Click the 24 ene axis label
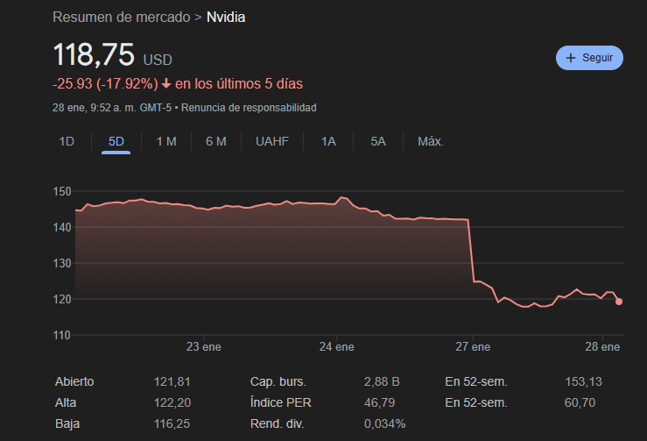Image resolution: width=647 pixels, height=441 pixels. 336,347
